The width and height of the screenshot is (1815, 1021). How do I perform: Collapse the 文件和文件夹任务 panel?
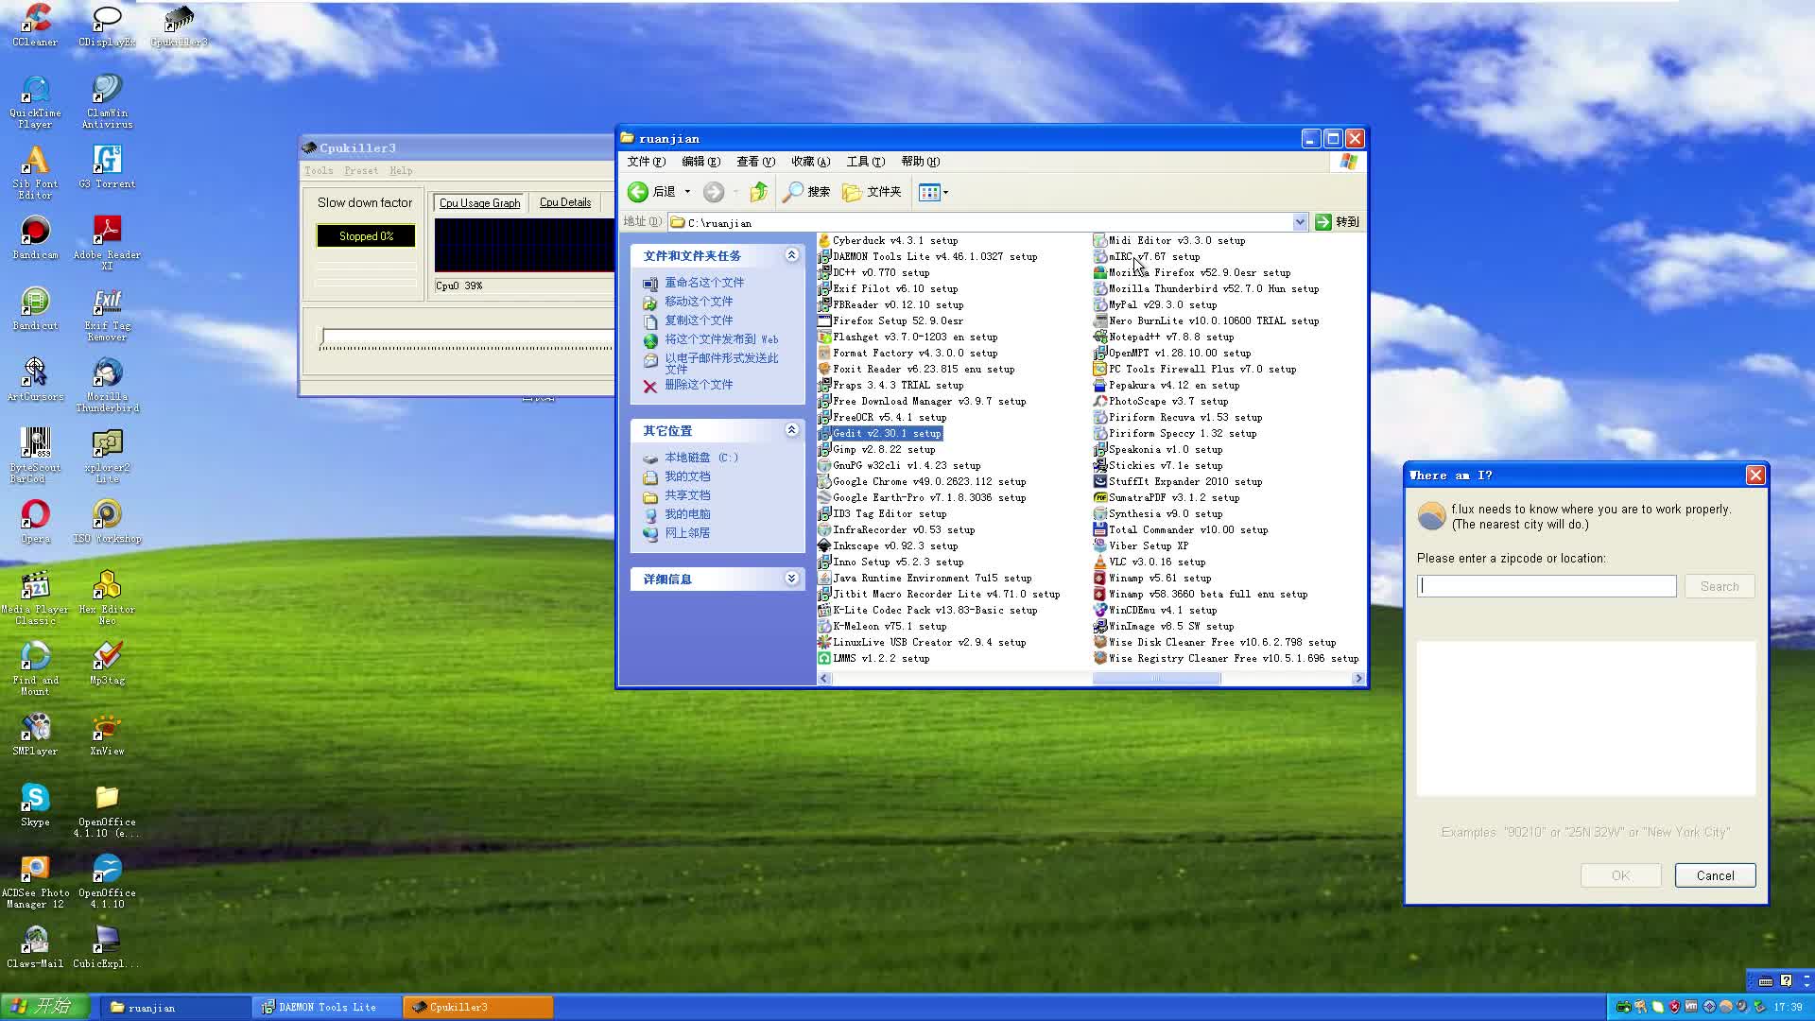click(x=792, y=254)
